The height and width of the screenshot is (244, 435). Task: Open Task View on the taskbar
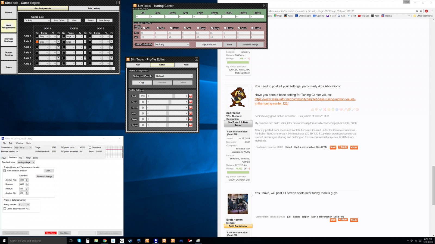click(71, 240)
